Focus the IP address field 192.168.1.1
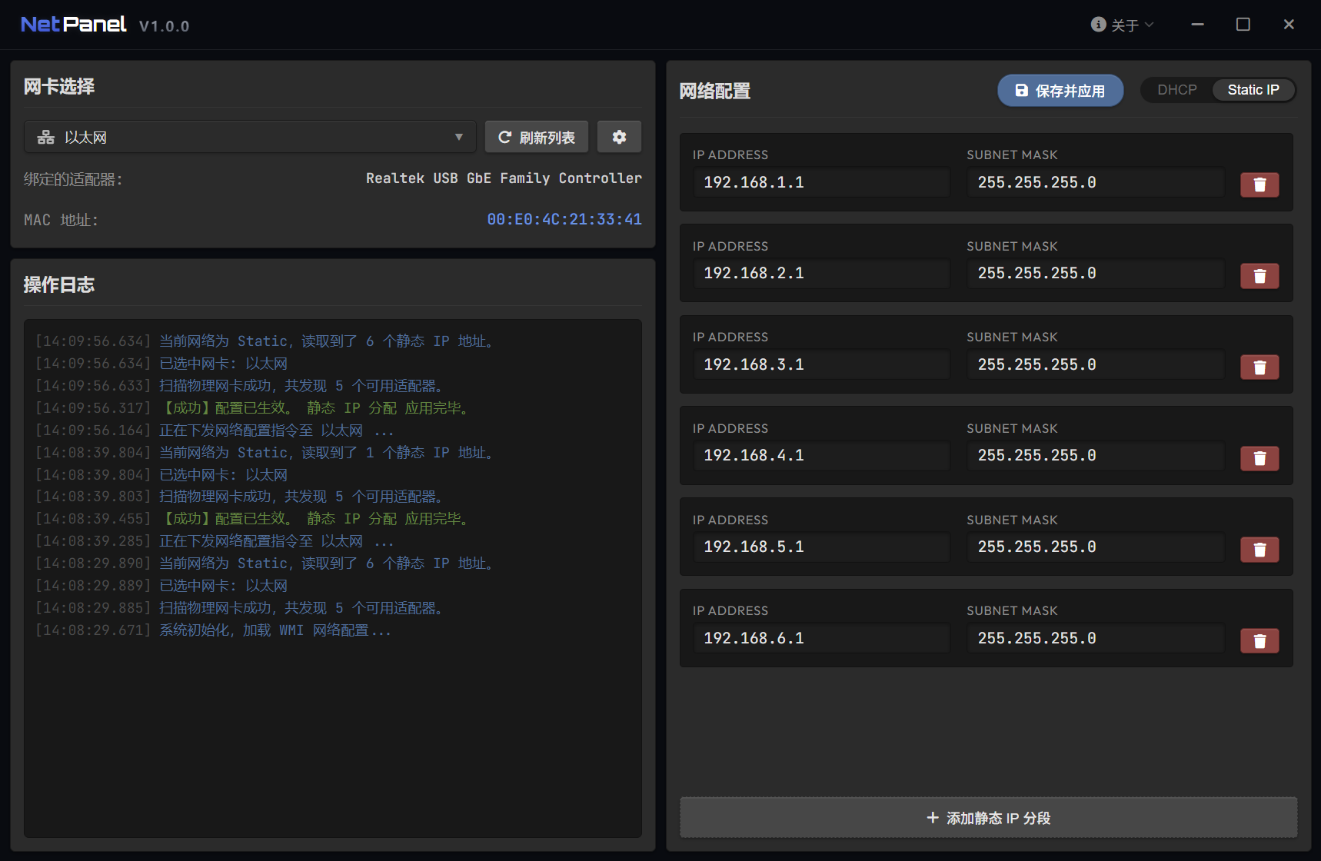 821,182
